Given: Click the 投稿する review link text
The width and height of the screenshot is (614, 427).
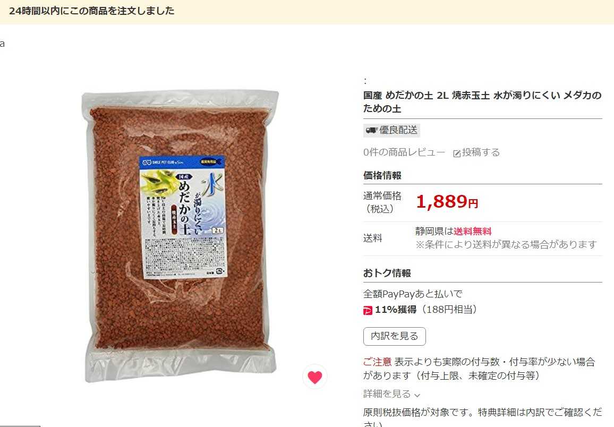Looking at the screenshot, I should click(x=481, y=152).
